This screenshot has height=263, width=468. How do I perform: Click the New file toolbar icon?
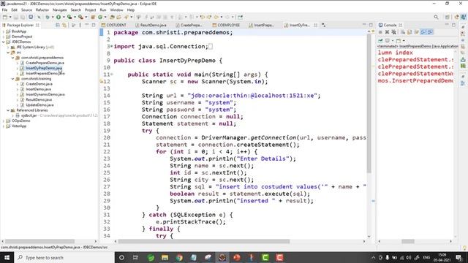5,18
